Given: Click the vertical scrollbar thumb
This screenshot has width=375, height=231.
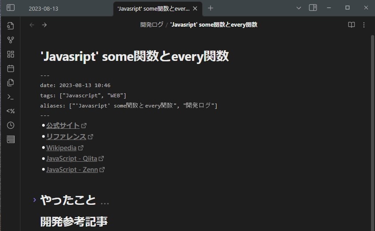Looking at the screenshot, I should click(x=372, y=133).
